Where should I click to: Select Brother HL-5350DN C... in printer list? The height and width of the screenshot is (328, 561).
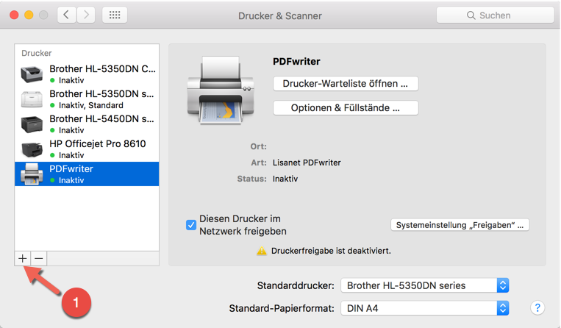[x=87, y=74]
